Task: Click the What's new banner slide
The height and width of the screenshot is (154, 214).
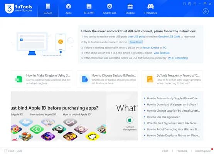Action: (x=122, y=116)
